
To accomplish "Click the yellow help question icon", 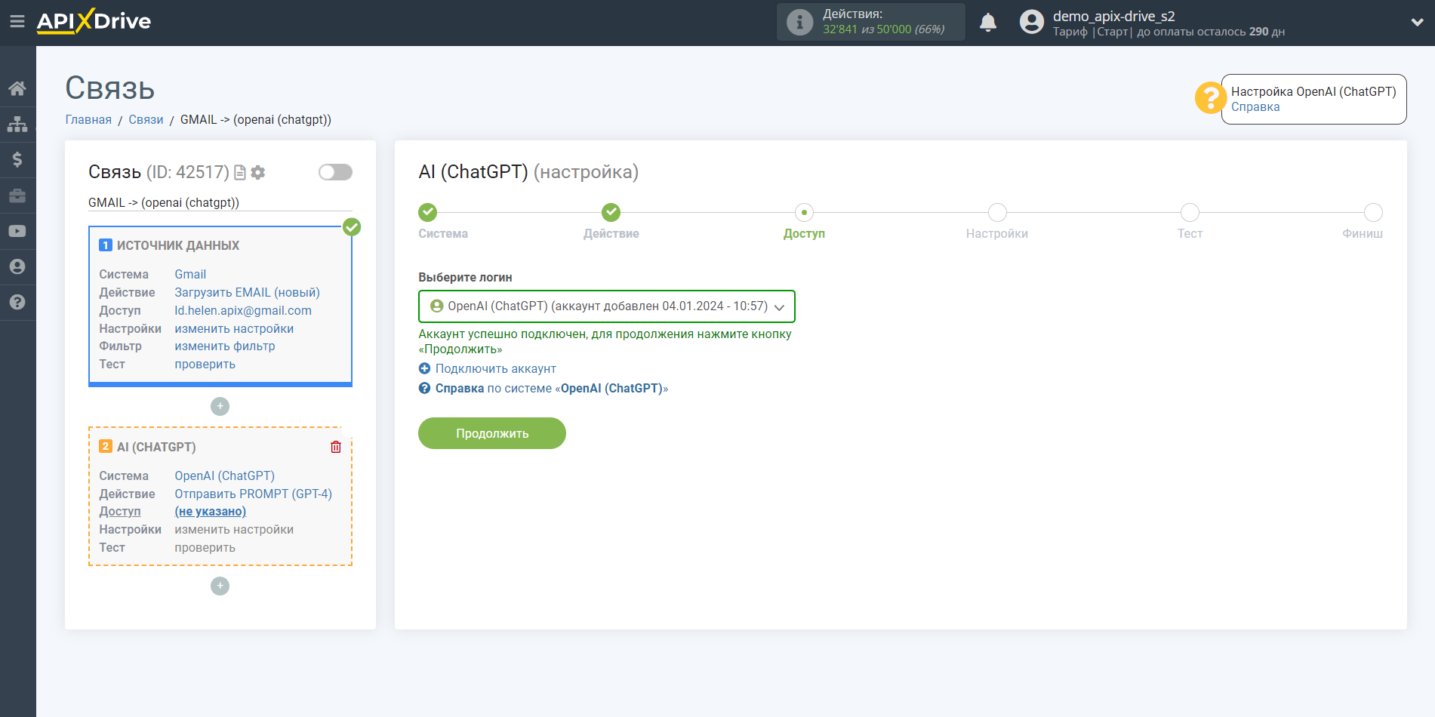I will pyautogui.click(x=1210, y=98).
